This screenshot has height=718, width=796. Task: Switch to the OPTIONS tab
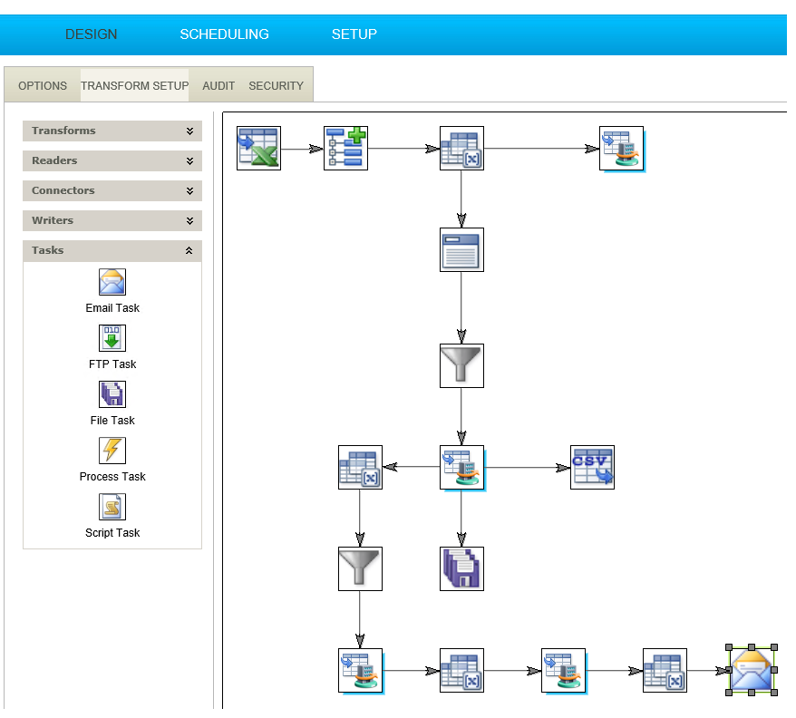click(x=43, y=86)
